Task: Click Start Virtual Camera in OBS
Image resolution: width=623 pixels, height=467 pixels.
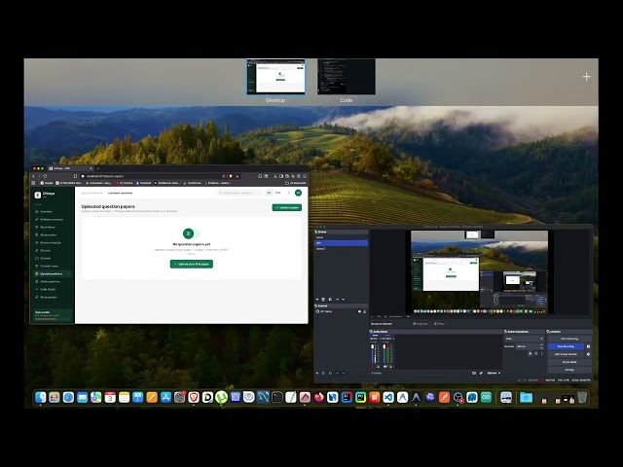Action: coord(566,354)
